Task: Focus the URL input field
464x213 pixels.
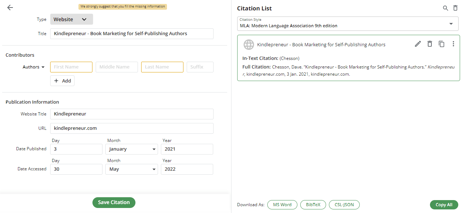Action: pyautogui.click(x=132, y=128)
